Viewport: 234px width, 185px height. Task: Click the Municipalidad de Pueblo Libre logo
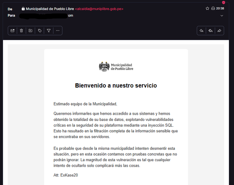[x=116, y=67]
